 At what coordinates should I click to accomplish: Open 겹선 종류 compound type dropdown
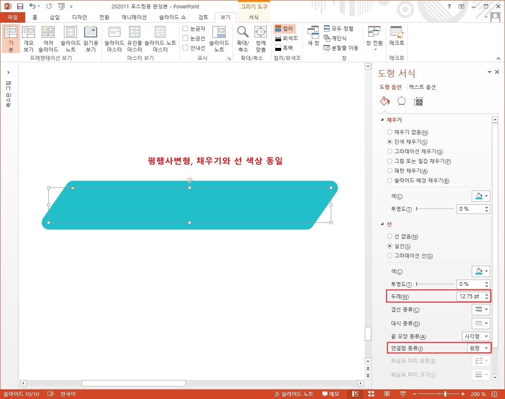(x=481, y=310)
